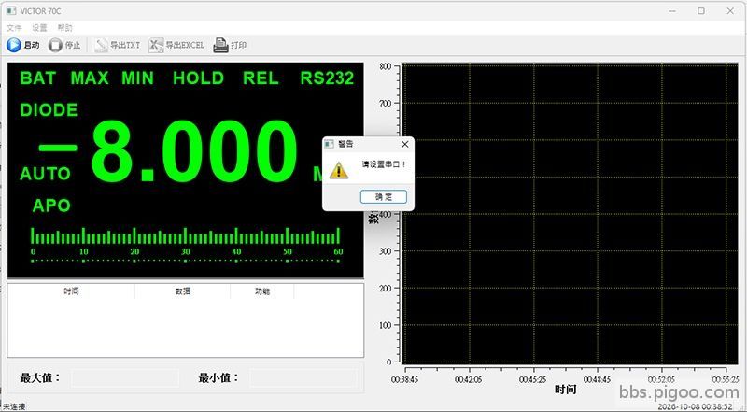The width and height of the screenshot is (747, 412).
Task: Click the printer (打印) icon
Action: pyautogui.click(x=220, y=45)
